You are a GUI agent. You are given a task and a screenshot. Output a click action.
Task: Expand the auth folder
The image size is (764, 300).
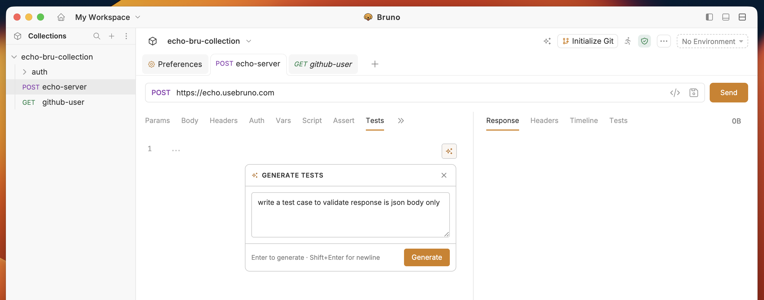coord(25,72)
